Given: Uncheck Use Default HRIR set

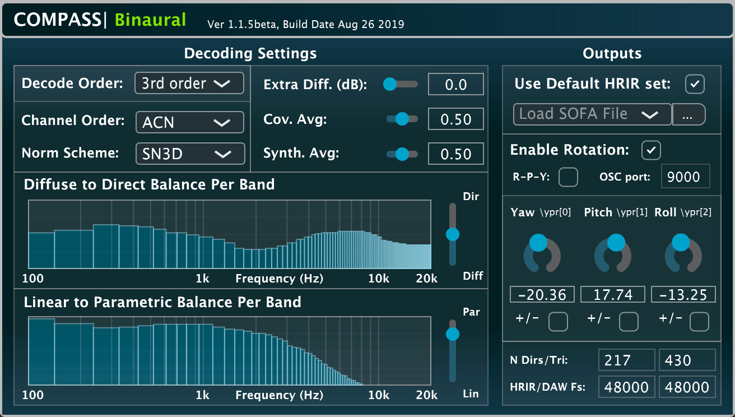Looking at the screenshot, I should tap(695, 84).
